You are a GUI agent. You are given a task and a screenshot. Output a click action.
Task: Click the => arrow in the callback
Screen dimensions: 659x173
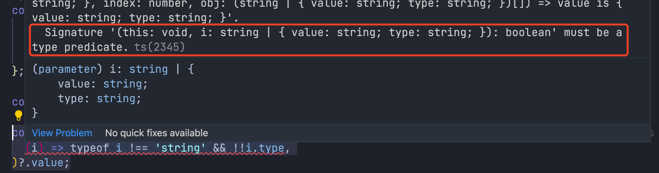point(57,148)
